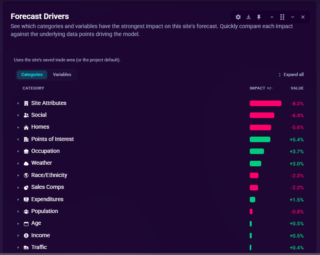Select the +0.4% Traffic value
Image resolution: width=320 pixels, height=255 pixels.
click(x=297, y=247)
